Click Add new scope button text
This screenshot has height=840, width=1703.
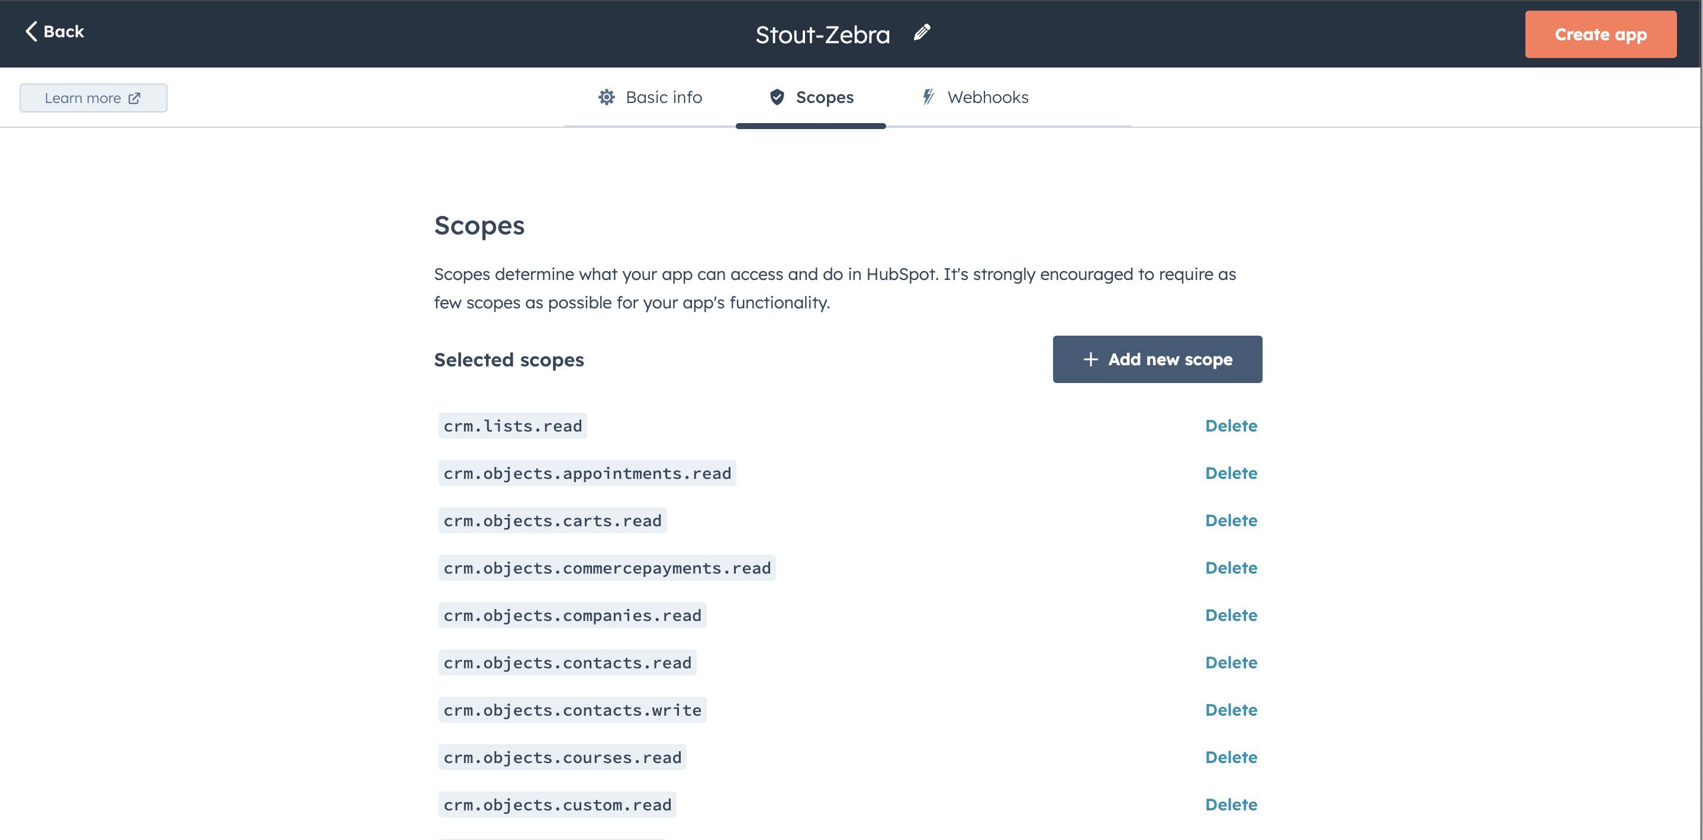(x=1170, y=359)
